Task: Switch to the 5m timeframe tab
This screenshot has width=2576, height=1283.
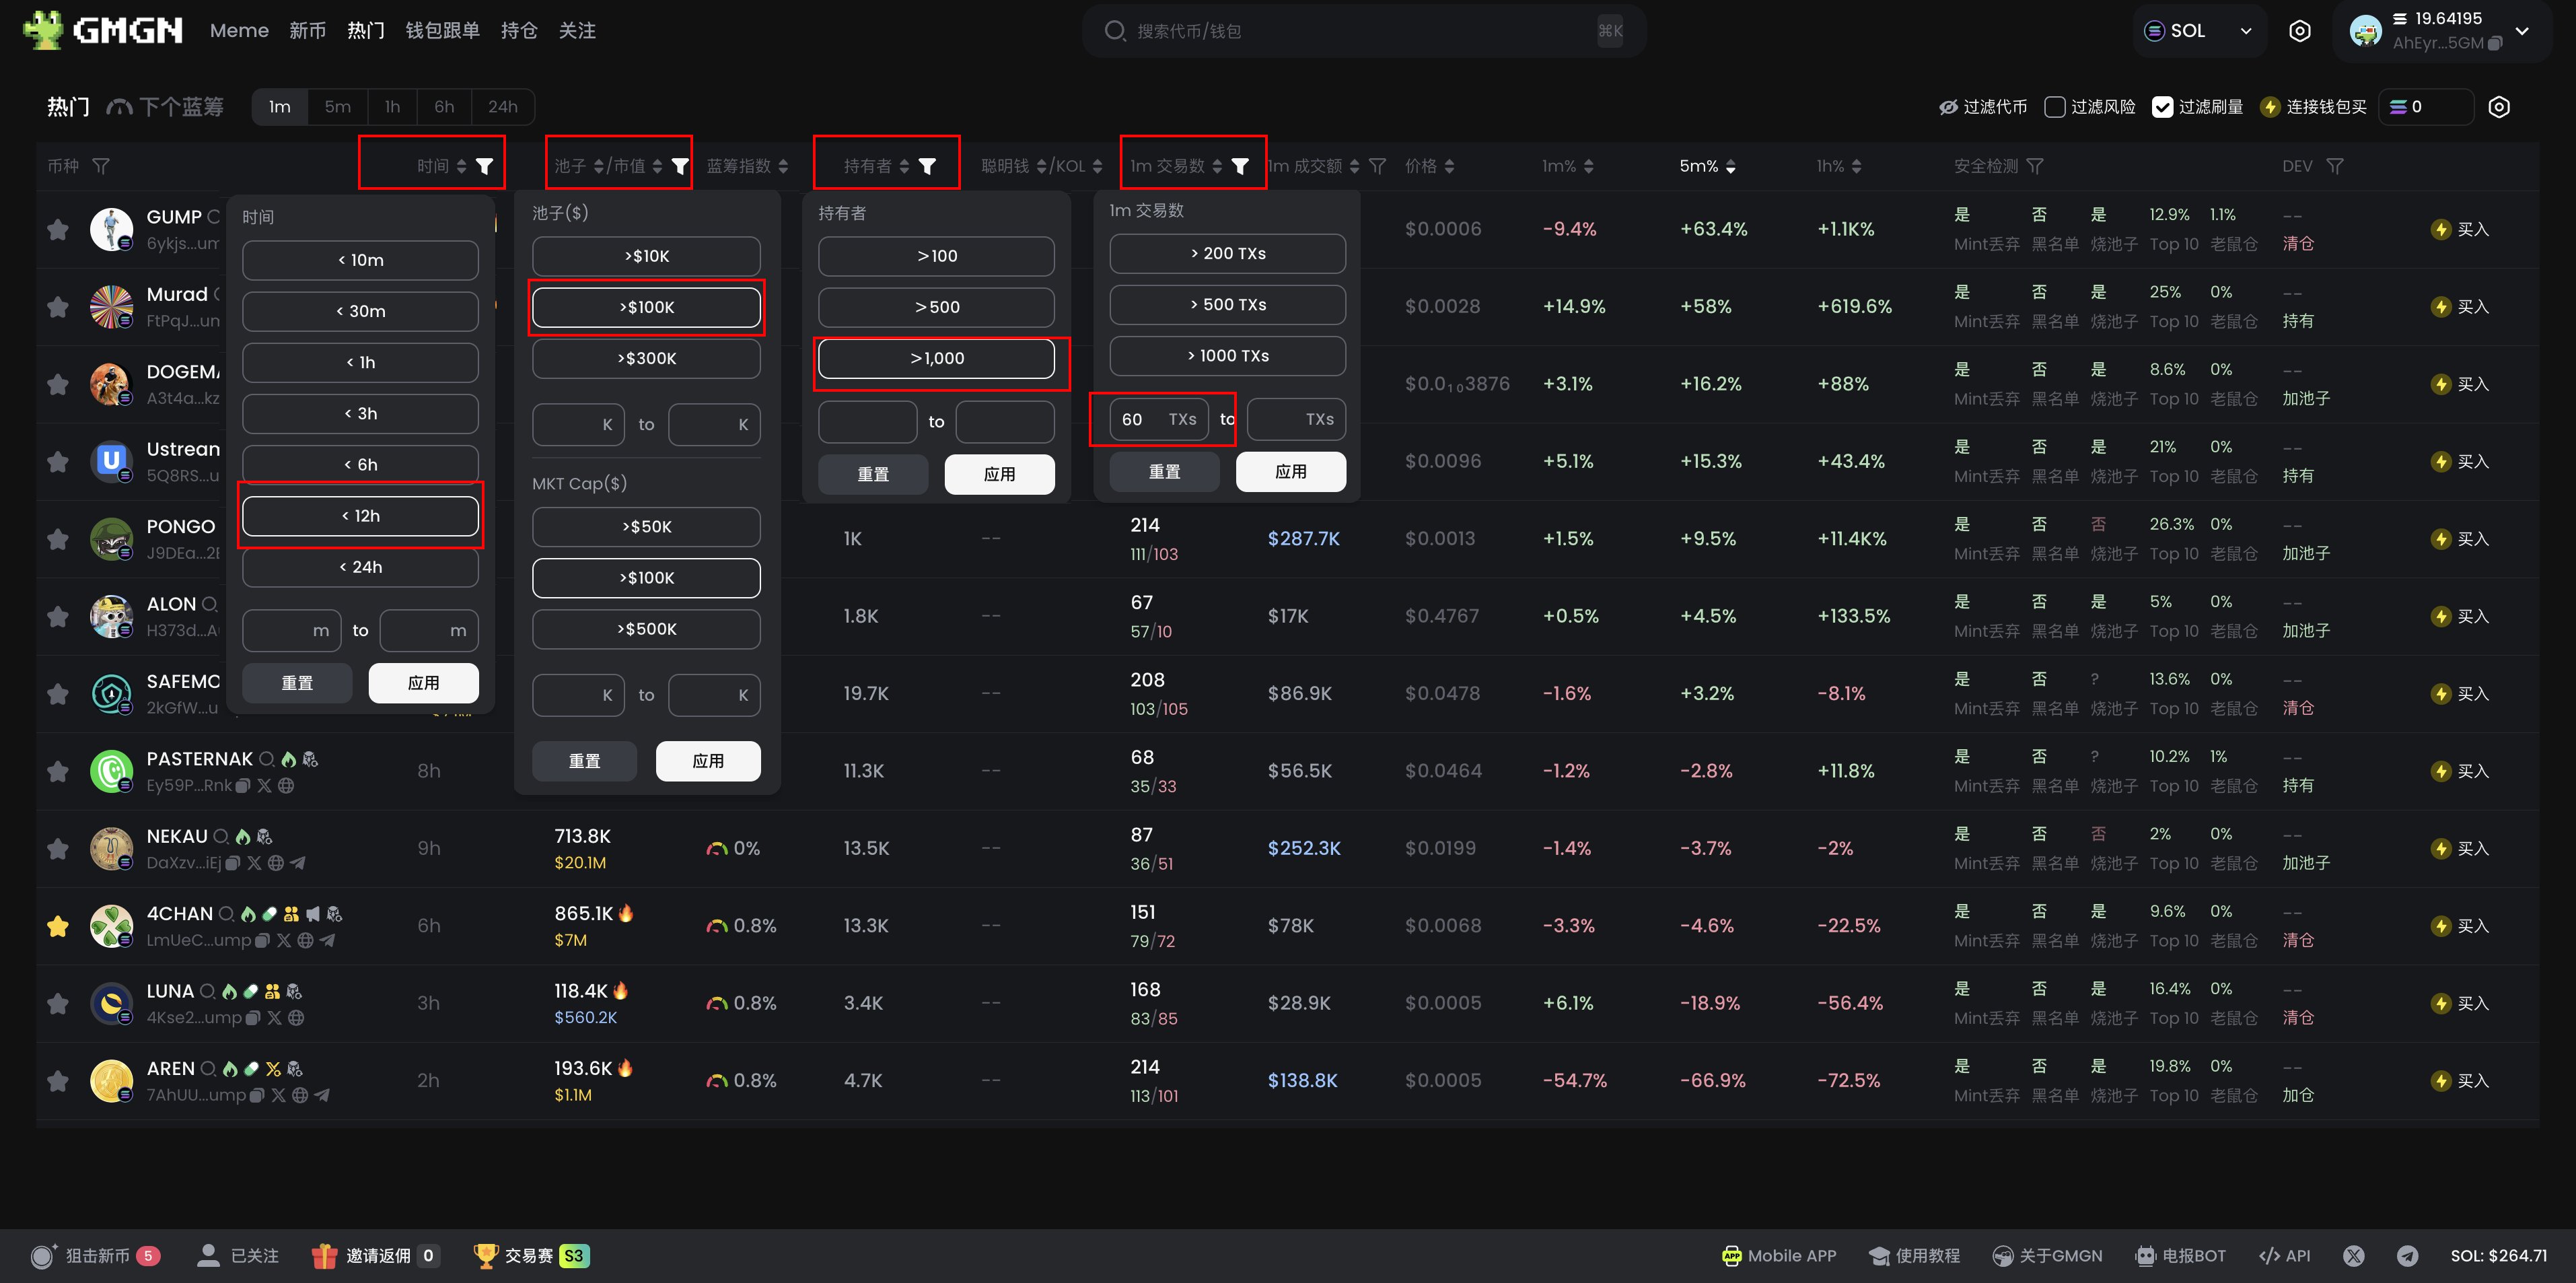Action: click(337, 107)
